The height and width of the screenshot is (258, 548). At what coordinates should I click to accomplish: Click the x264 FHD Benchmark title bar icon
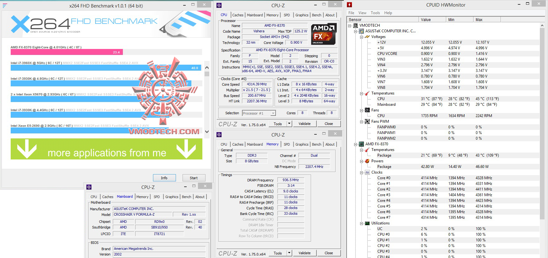click(5, 6)
